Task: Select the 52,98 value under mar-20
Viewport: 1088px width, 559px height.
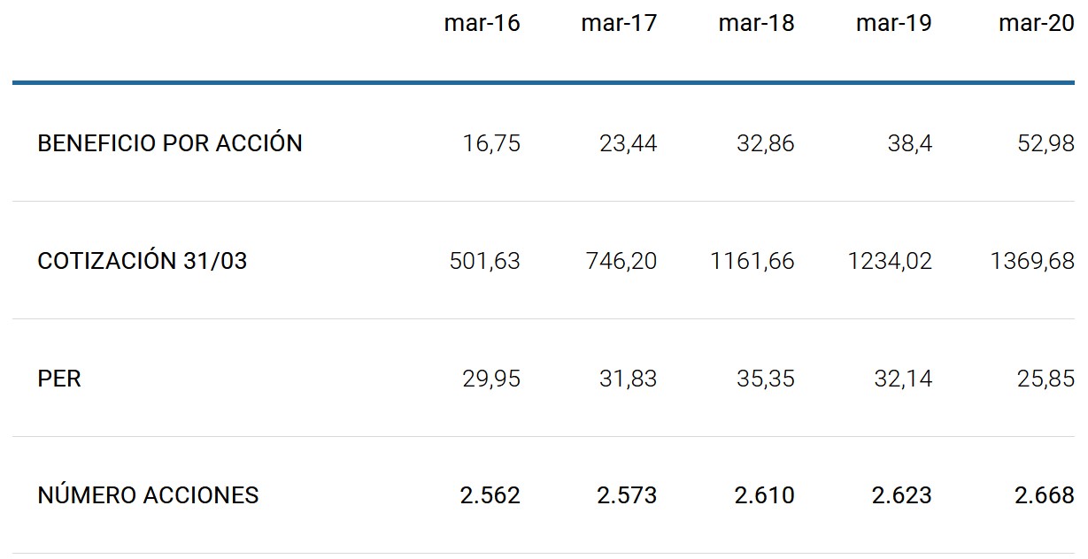Action: 1046,143
